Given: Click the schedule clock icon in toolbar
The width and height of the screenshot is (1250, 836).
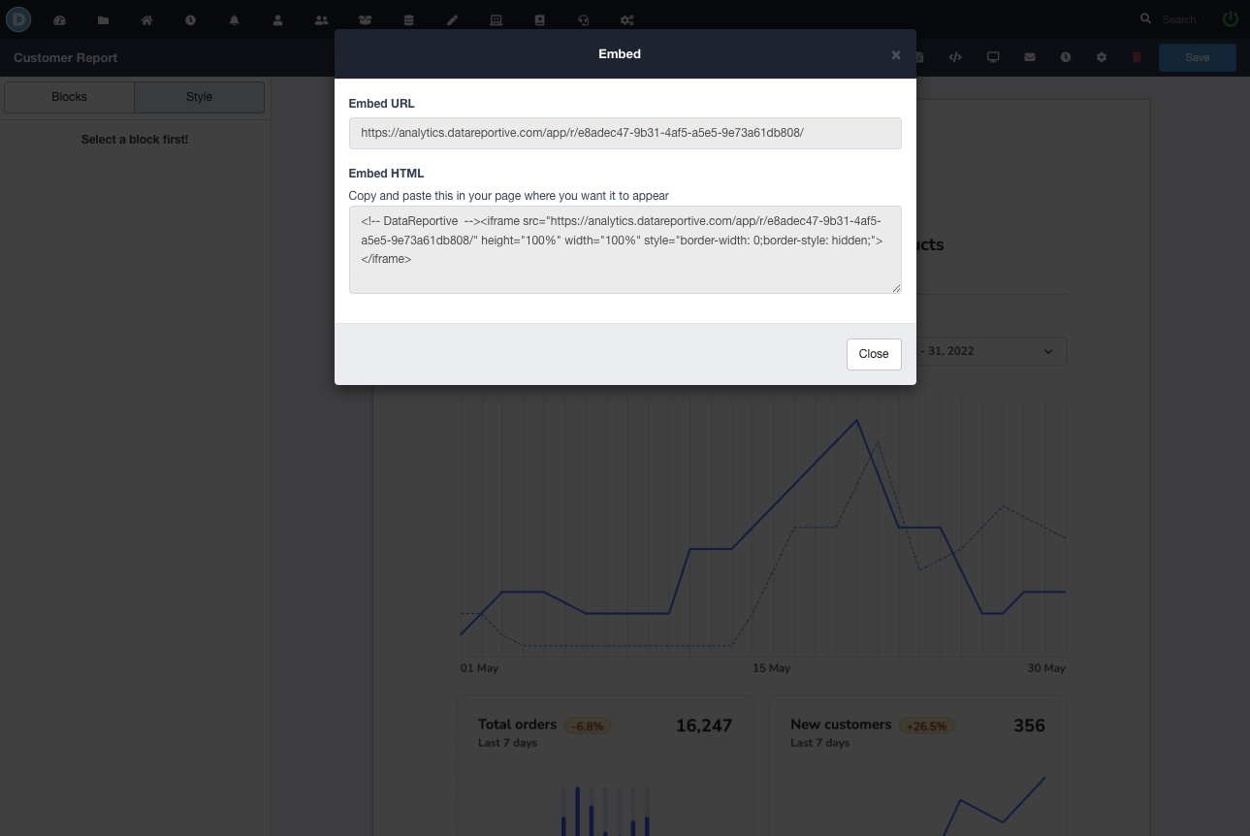Looking at the screenshot, I should 1065,57.
